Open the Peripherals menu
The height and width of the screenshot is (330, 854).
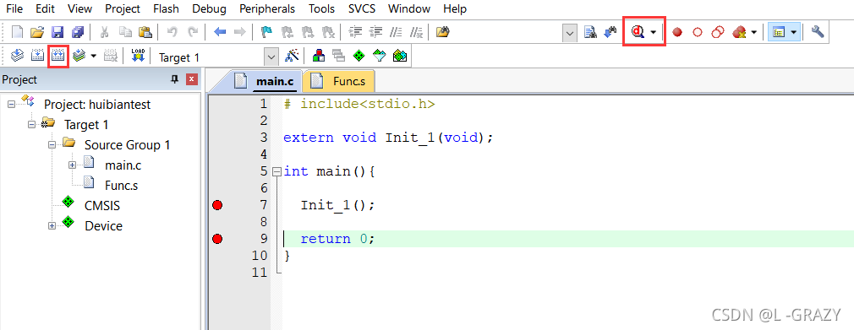pyautogui.click(x=267, y=8)
